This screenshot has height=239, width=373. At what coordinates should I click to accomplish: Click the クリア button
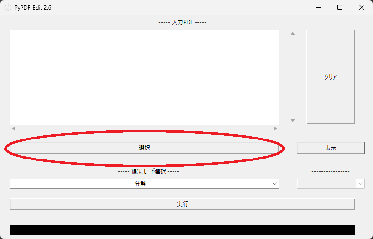[x=331, y=77]
